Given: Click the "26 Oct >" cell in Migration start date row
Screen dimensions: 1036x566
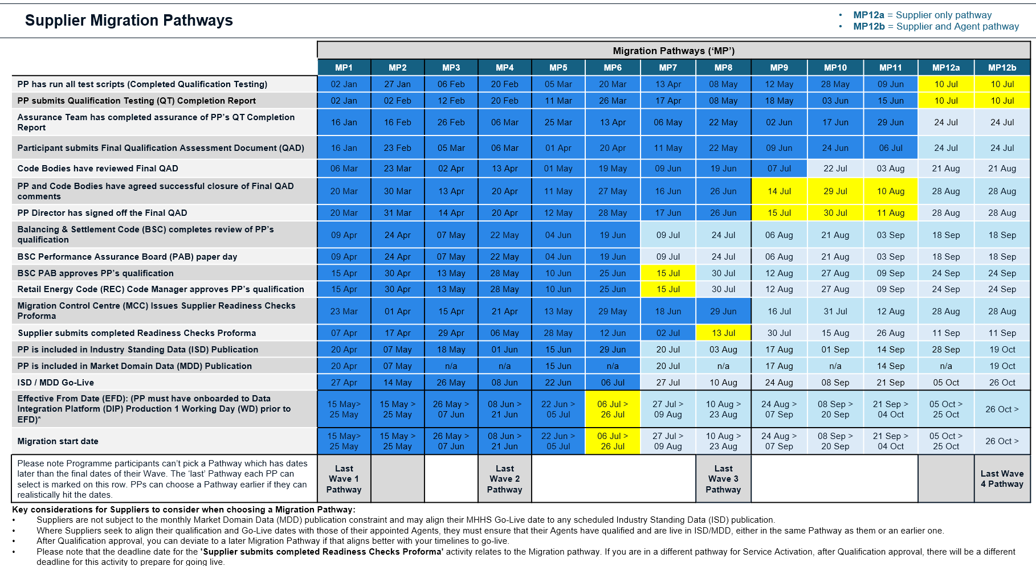Looking at the screenshot, I should pos(1002,441).
